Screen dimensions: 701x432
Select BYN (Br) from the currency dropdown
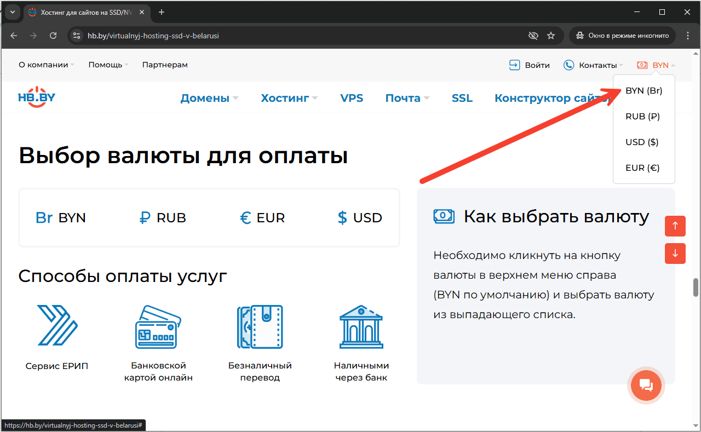pos(644,90)
